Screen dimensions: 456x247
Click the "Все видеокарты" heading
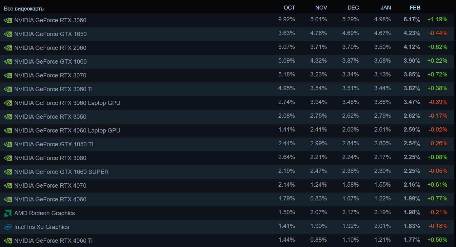click(24, 9)
